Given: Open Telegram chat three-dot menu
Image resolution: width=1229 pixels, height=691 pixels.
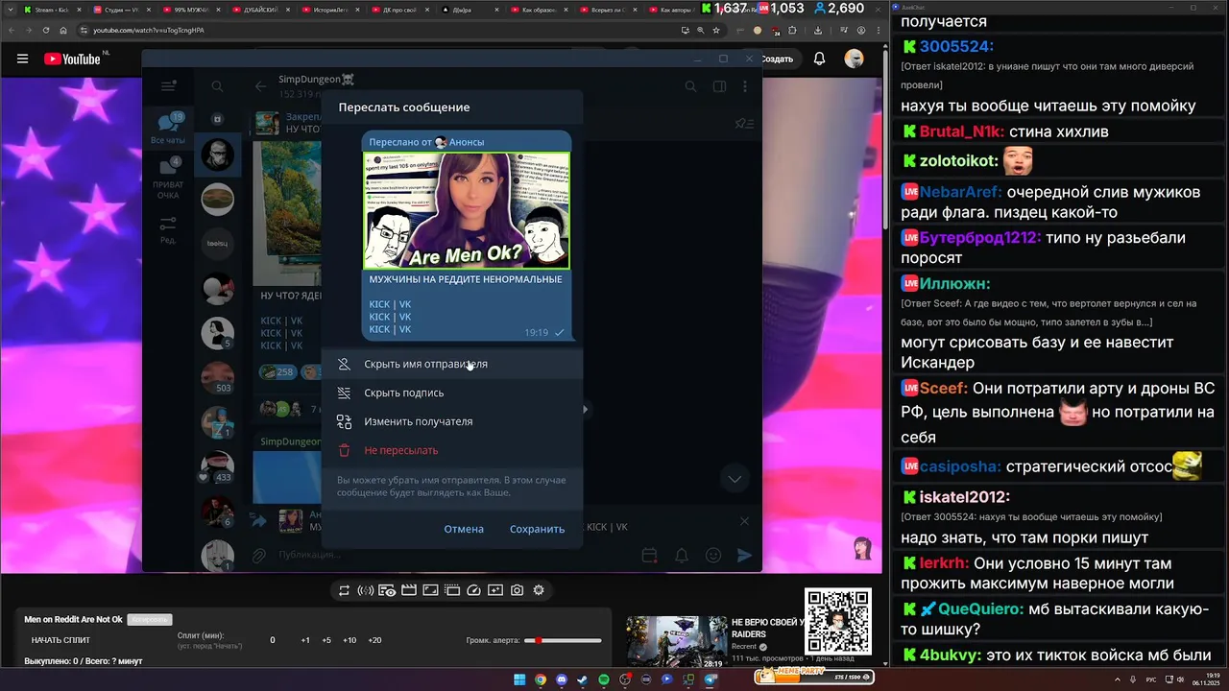Looking at the screenshot, I should tap(745, 86).
